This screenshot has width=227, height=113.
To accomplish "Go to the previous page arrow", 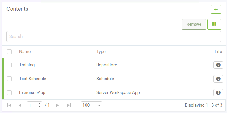I will (20, 105).
